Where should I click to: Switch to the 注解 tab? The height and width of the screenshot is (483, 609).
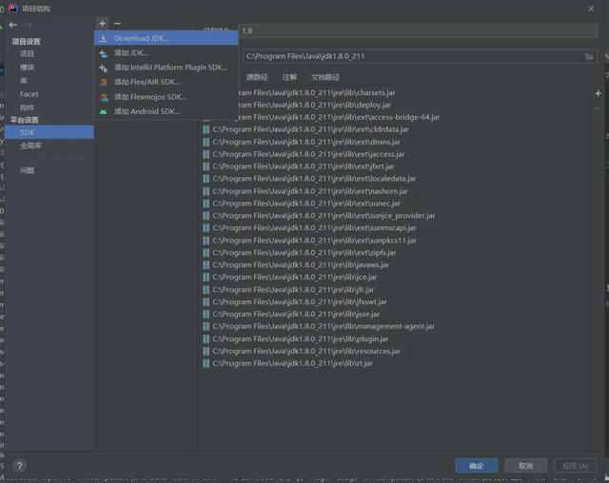289,77
